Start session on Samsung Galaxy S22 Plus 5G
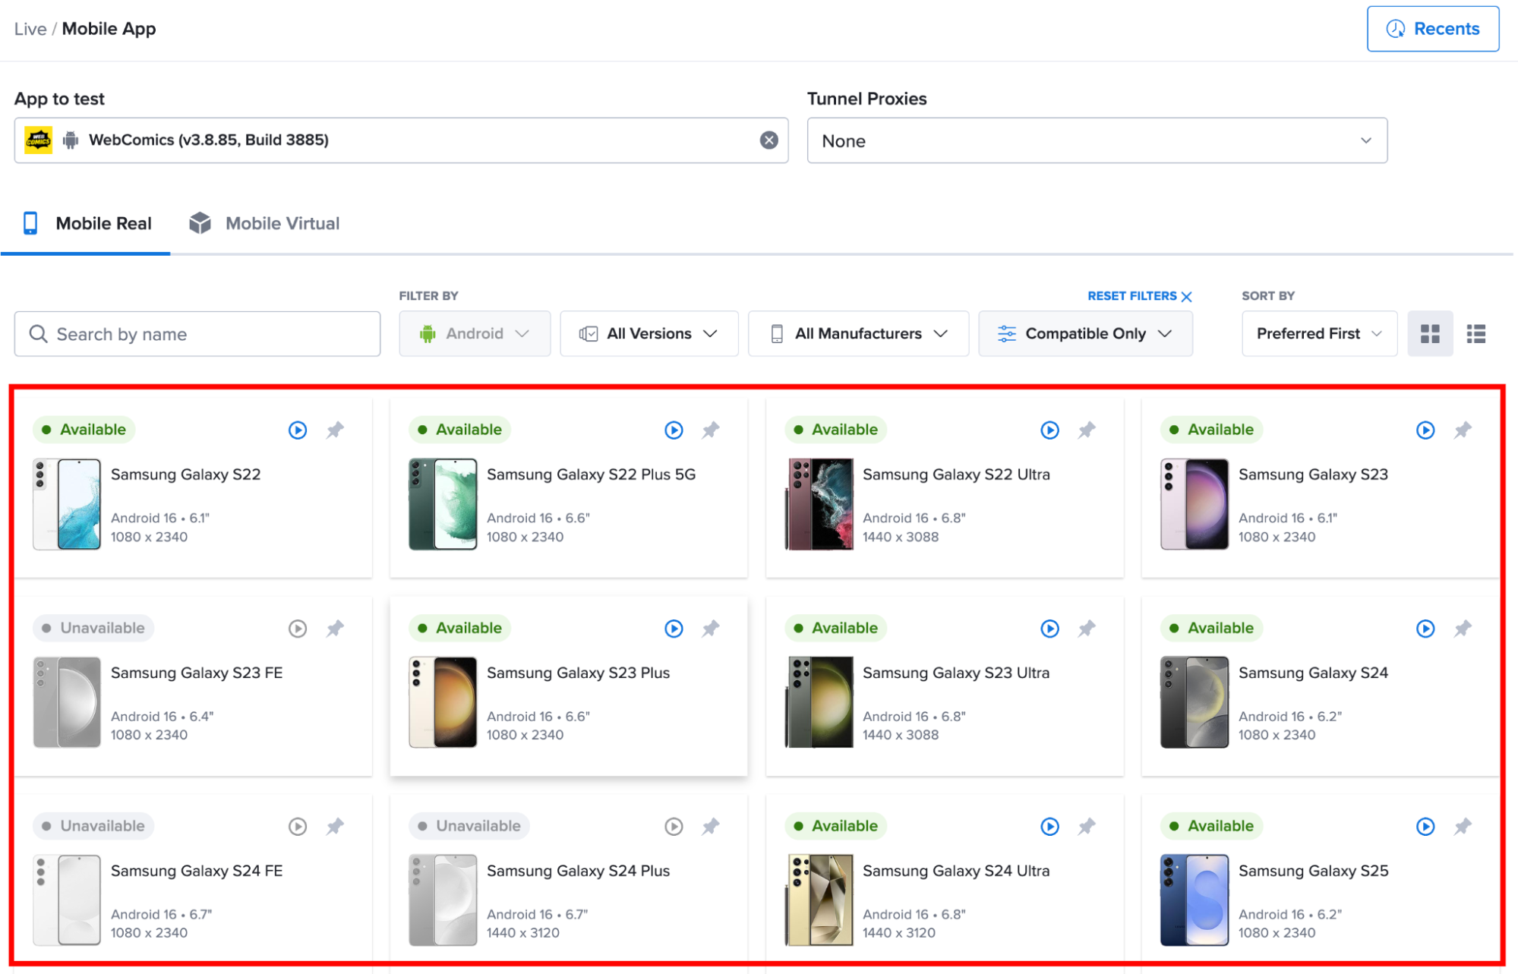1518x974 pixels. (x=674, y=430)
